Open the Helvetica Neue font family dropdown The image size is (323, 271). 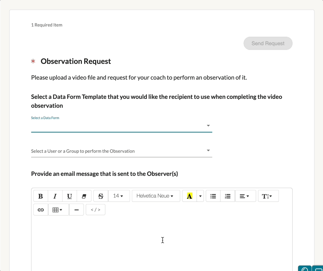click(x=156, y=196)
